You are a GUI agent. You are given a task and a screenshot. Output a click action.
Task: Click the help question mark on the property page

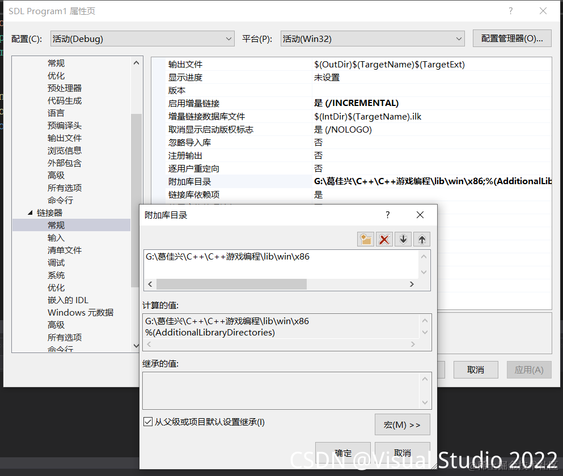click(x=510, y=11)
